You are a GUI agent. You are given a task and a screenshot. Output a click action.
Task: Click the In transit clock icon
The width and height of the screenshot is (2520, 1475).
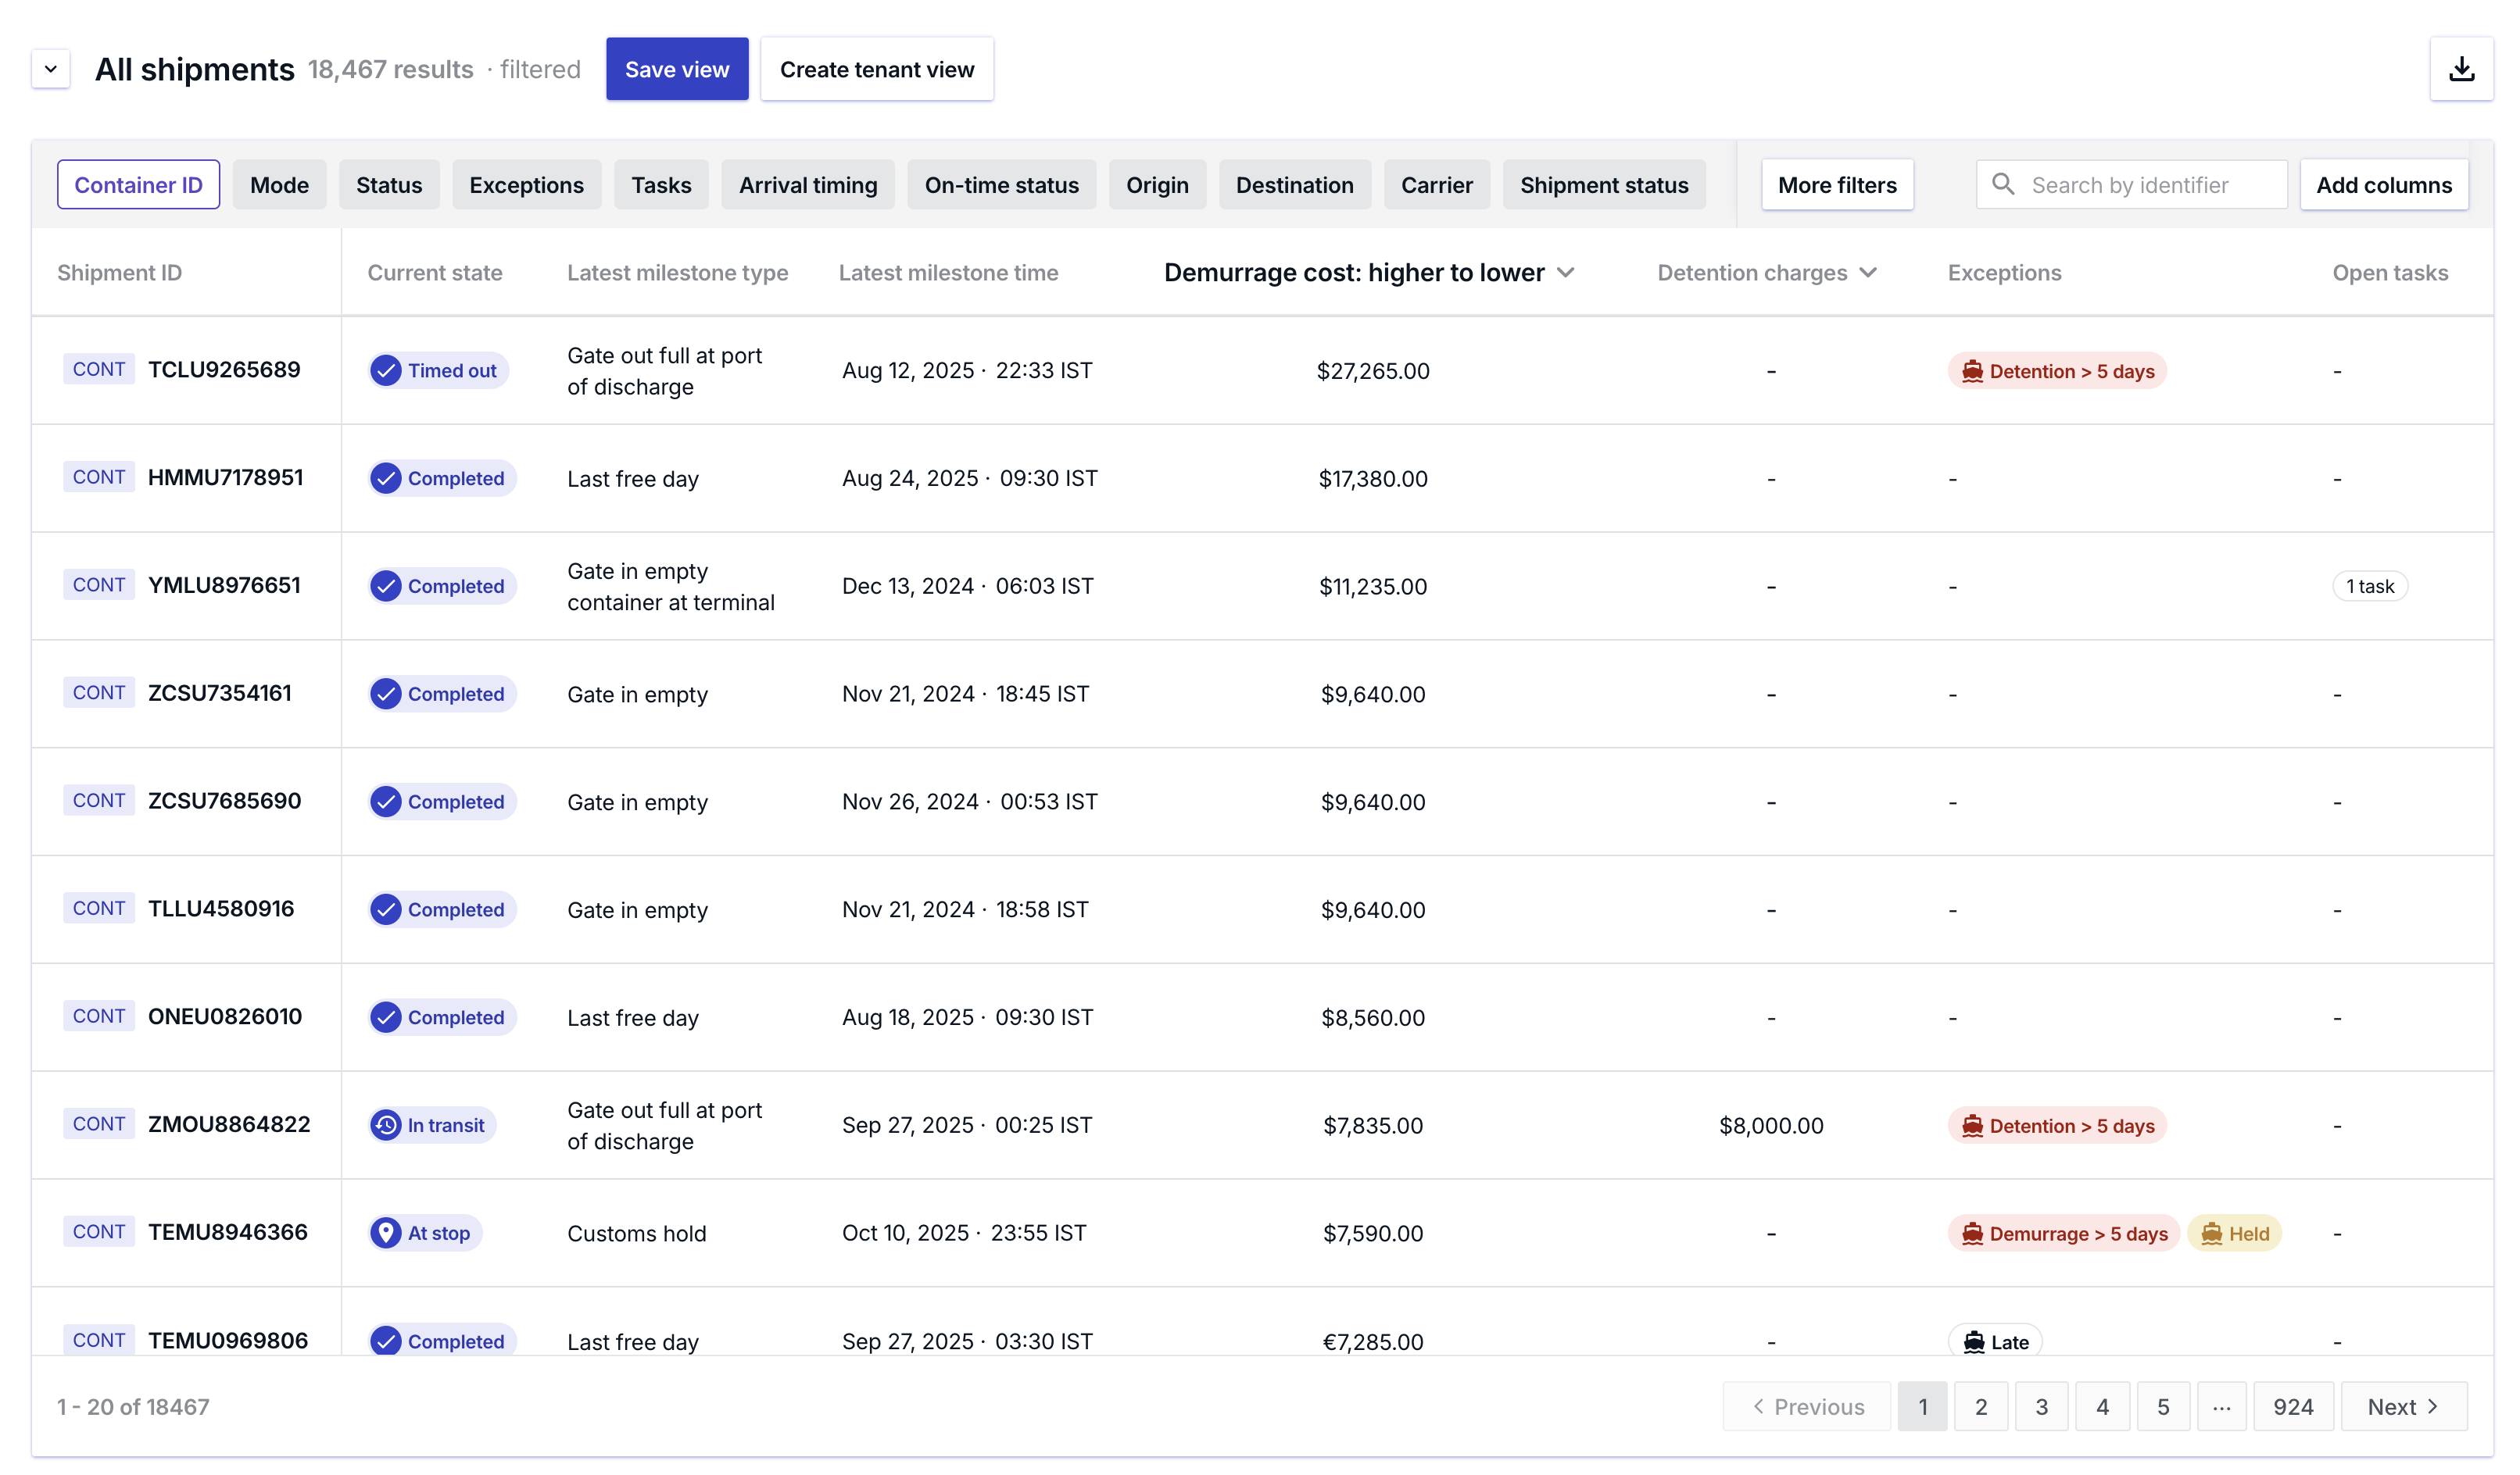coord(386,1125)
